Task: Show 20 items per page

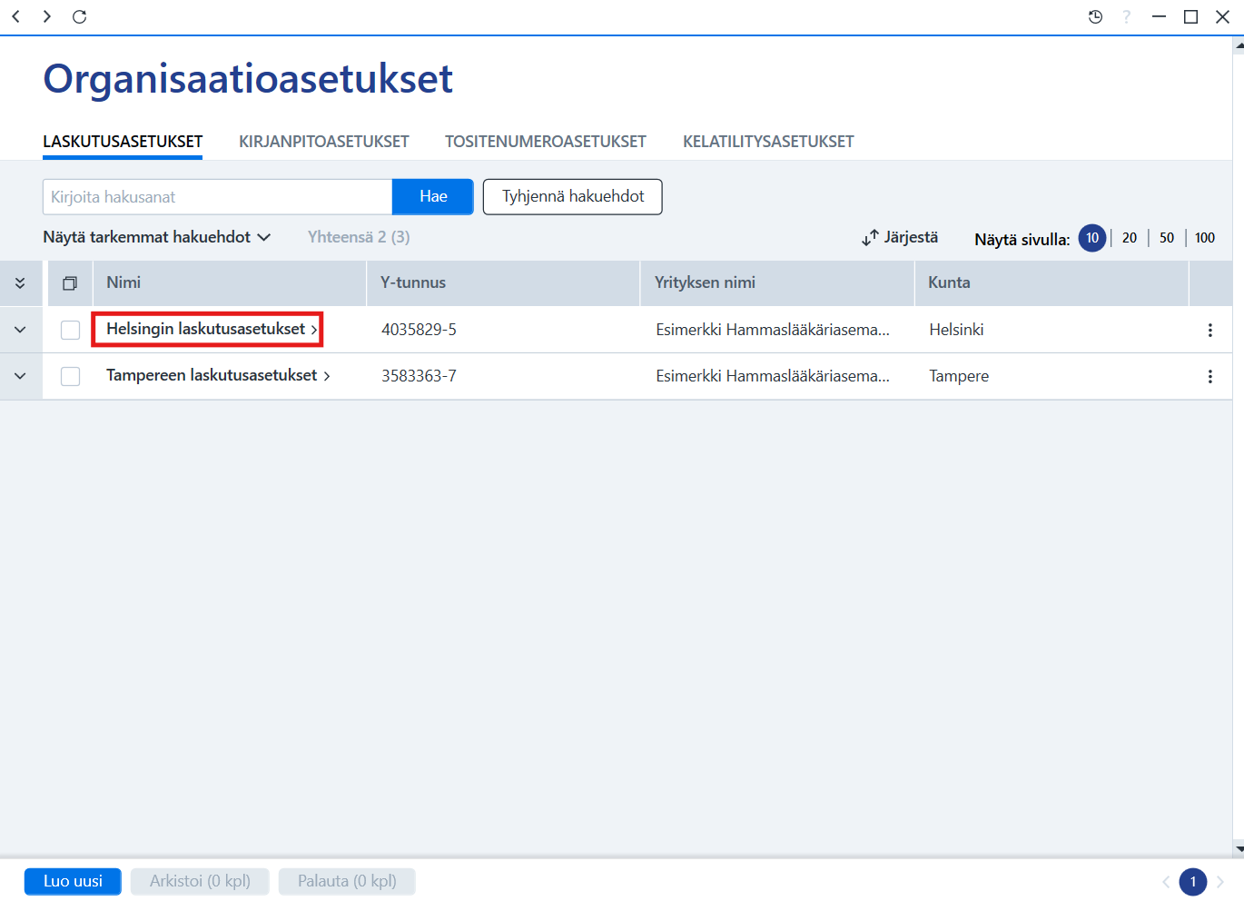Action: click(1130, 238)
